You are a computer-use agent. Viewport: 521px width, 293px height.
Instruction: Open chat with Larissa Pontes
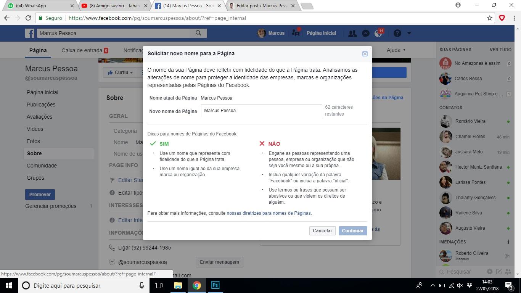pyautogui.click(x=475, y=182)
